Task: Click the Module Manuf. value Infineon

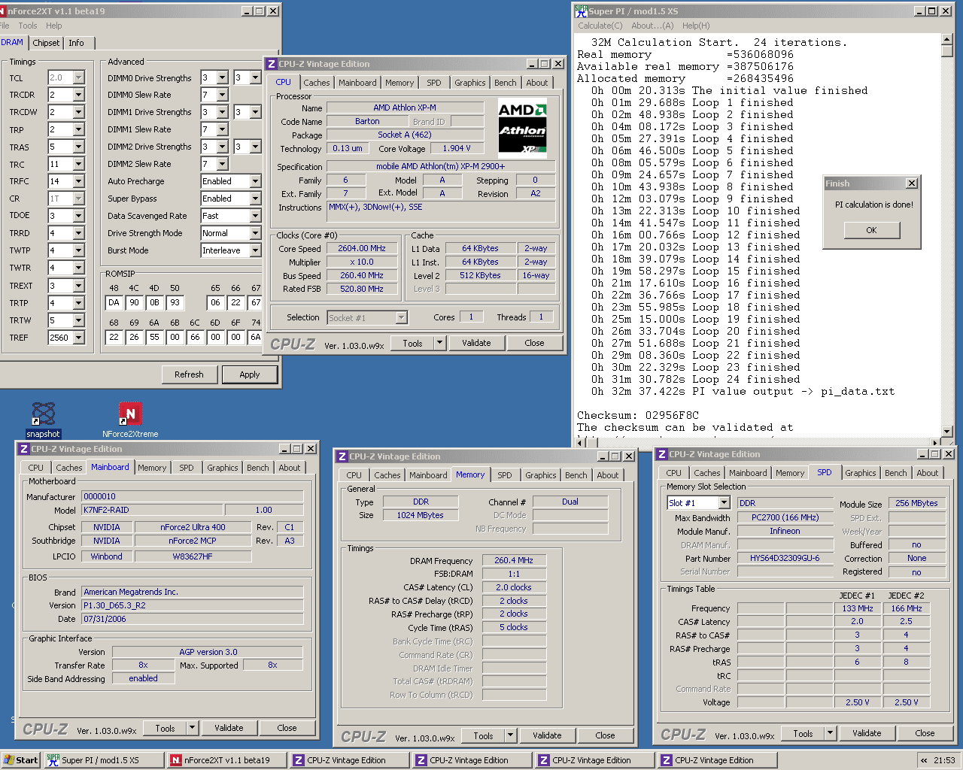Action: [785, 531]
